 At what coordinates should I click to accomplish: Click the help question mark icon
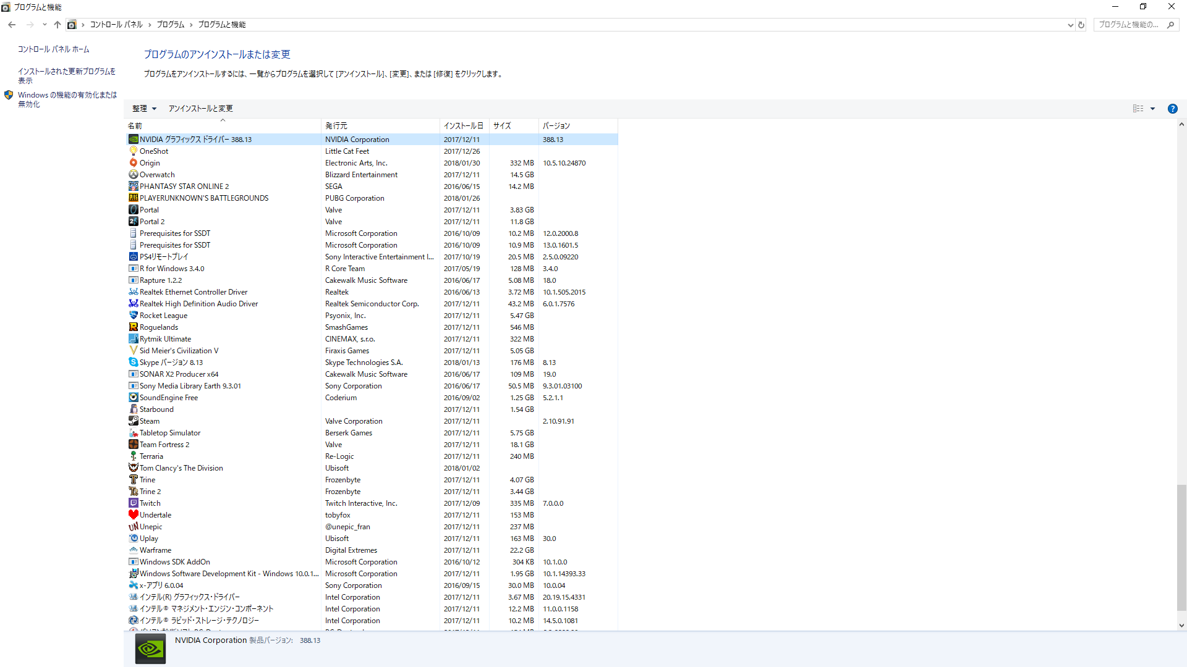1172,109
